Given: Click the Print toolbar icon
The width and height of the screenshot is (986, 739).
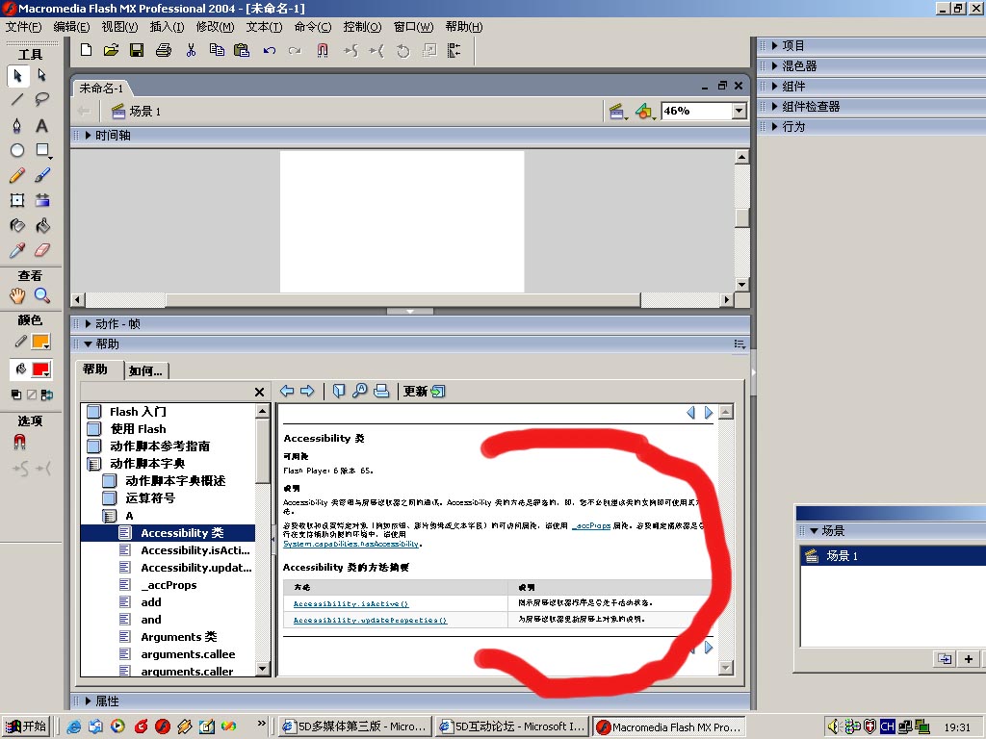Looking at the screenshot, I should click(164, 50).
